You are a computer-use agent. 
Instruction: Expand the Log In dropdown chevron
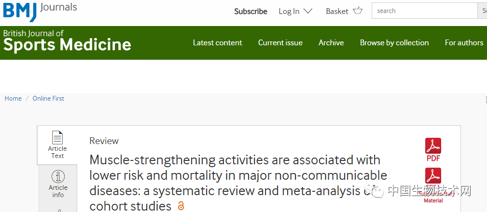click(308, 11)
